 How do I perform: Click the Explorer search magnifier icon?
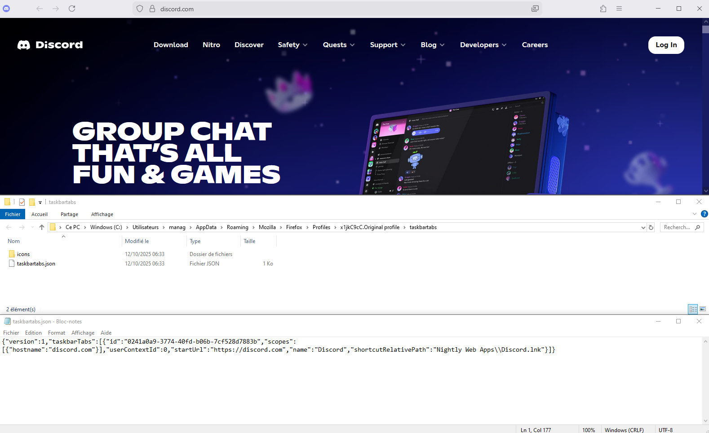click(x=698, y=227)
